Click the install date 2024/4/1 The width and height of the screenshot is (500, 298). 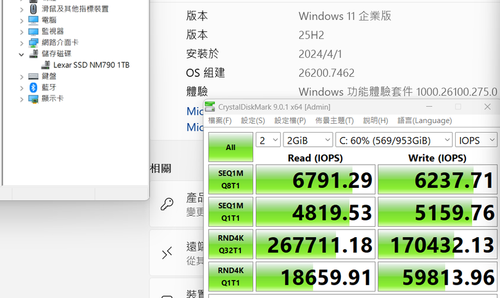320,54
